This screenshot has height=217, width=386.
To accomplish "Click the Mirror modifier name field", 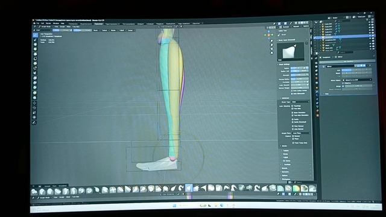I will 340,66.
